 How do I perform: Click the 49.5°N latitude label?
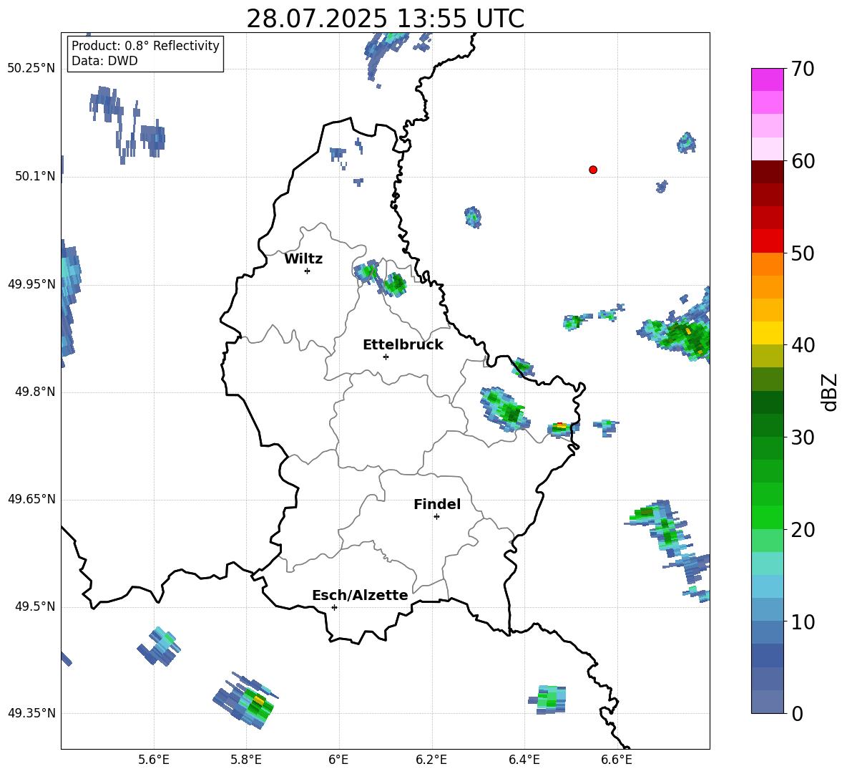tap(34, 607)
